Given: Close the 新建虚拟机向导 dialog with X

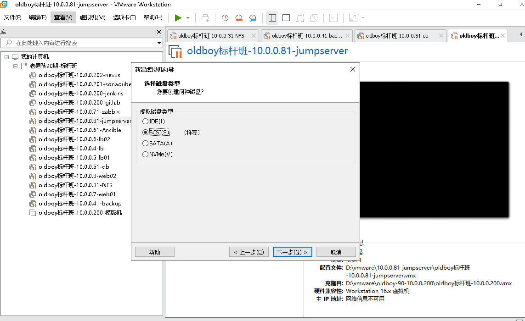Looking at the screenshot, I should (x=353, y=69).
